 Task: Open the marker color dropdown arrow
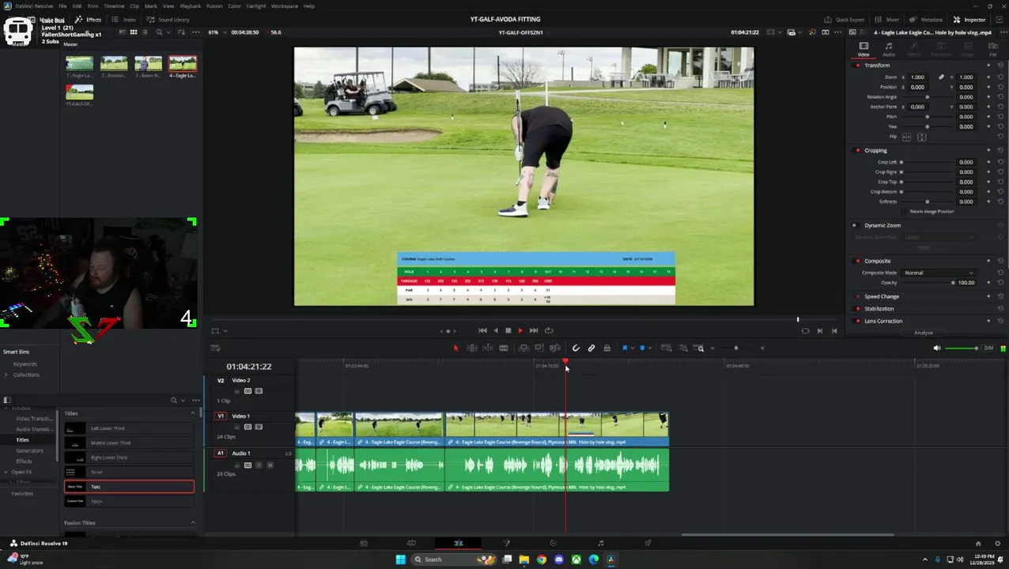point(650,349)
